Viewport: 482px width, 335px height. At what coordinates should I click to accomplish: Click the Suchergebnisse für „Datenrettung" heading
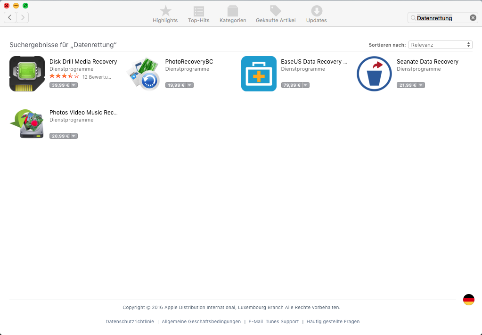[63, 45]
